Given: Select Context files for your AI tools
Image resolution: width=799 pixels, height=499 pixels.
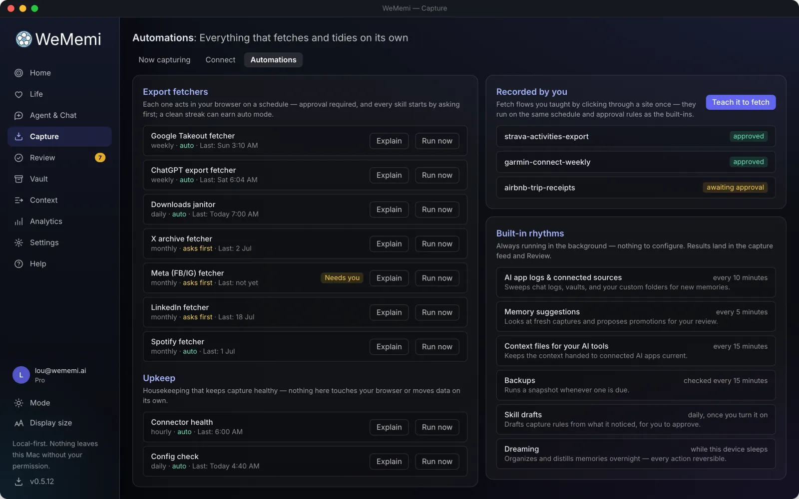Looking at the screenshot, I should (x=636, y=351).
